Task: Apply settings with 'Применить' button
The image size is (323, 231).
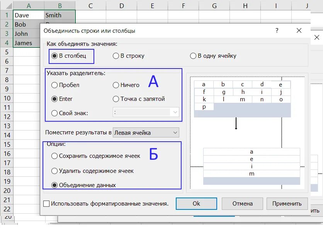Action: pyautogui.click(x=287, y=204)
